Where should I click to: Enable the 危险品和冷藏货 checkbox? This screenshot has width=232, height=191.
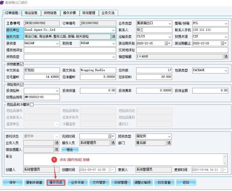[32, 105]
